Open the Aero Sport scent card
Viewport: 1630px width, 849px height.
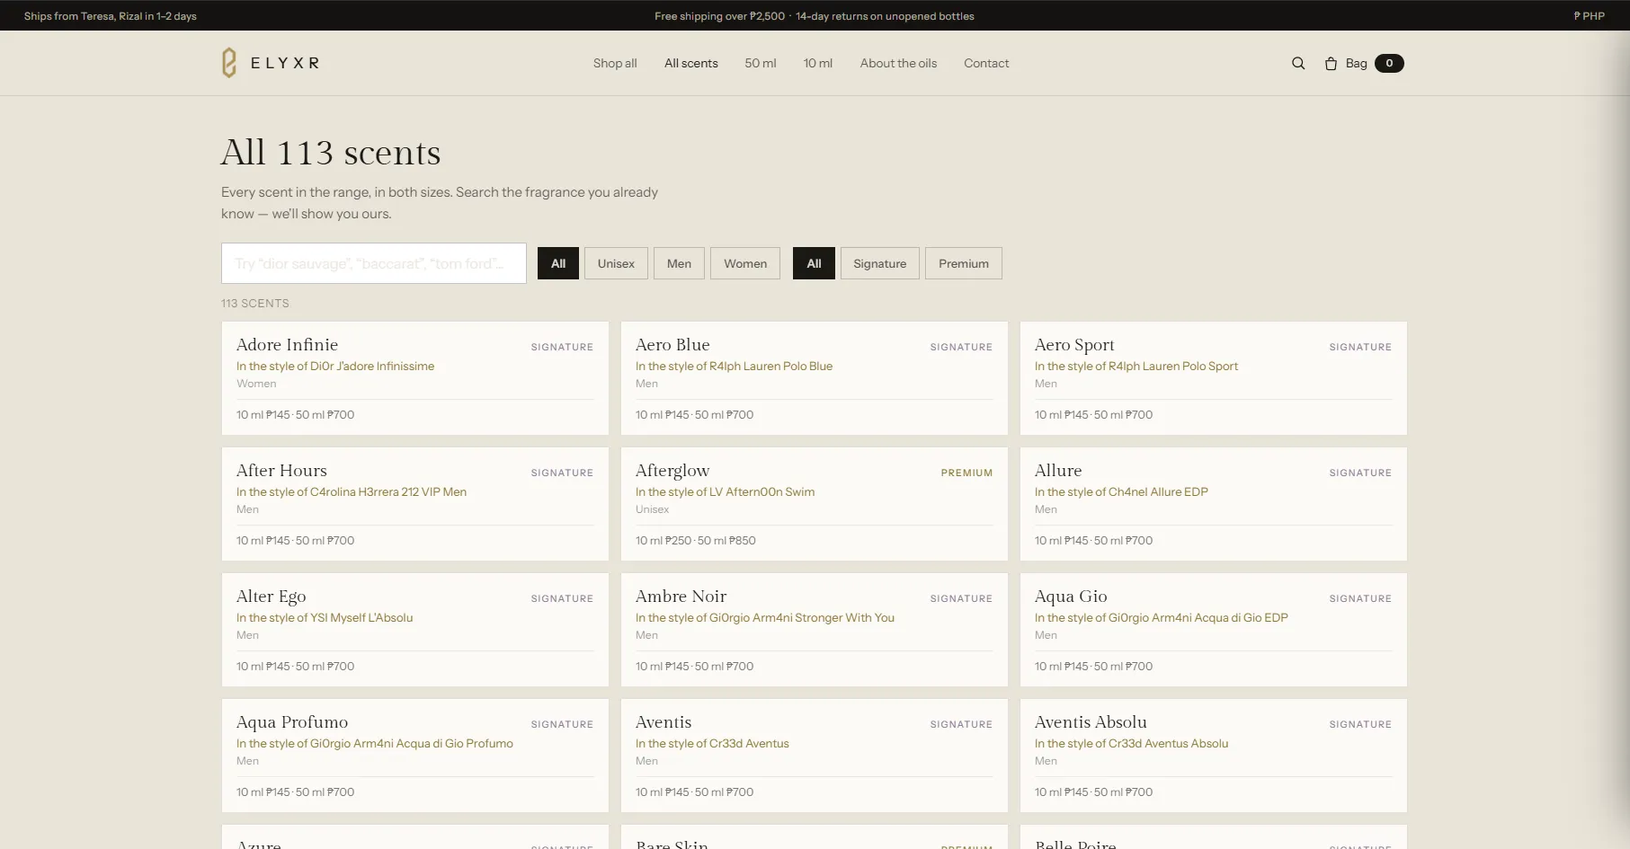1214,378
